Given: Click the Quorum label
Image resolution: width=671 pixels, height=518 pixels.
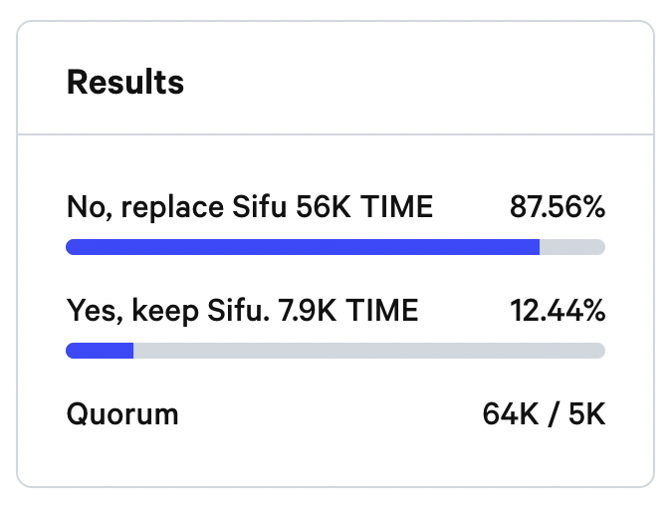Looking at the screenshot, I should pos(122,414).
